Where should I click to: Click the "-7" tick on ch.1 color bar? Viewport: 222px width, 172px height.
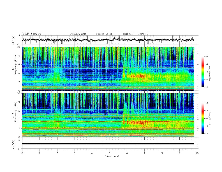tap(207, 87)
